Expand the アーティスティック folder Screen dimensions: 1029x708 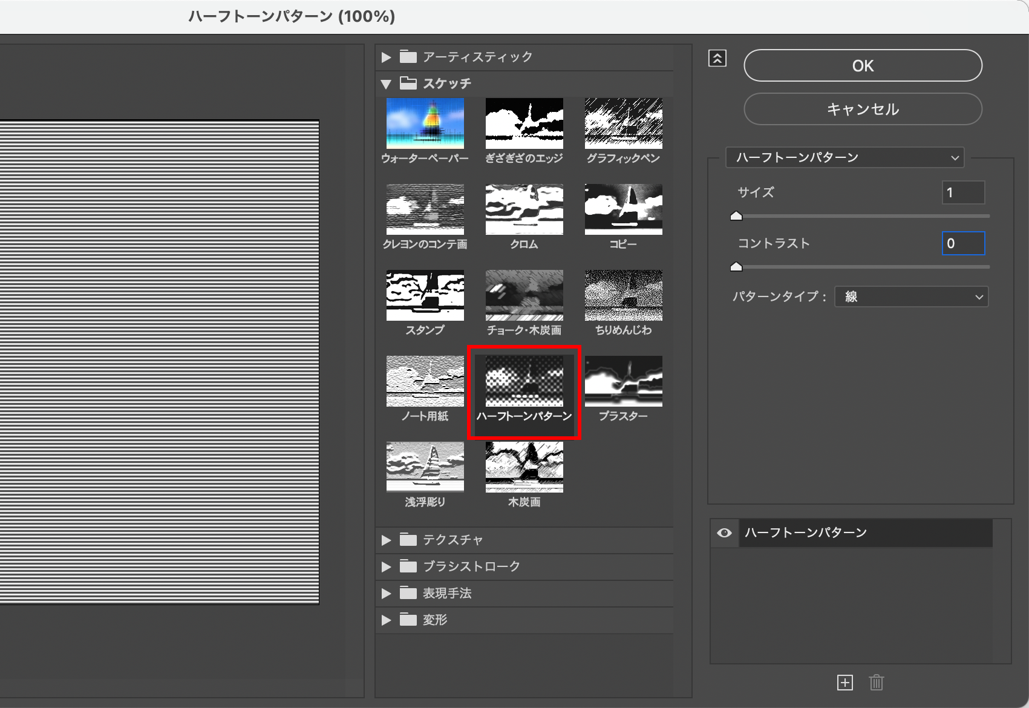(x=387, y=57)
